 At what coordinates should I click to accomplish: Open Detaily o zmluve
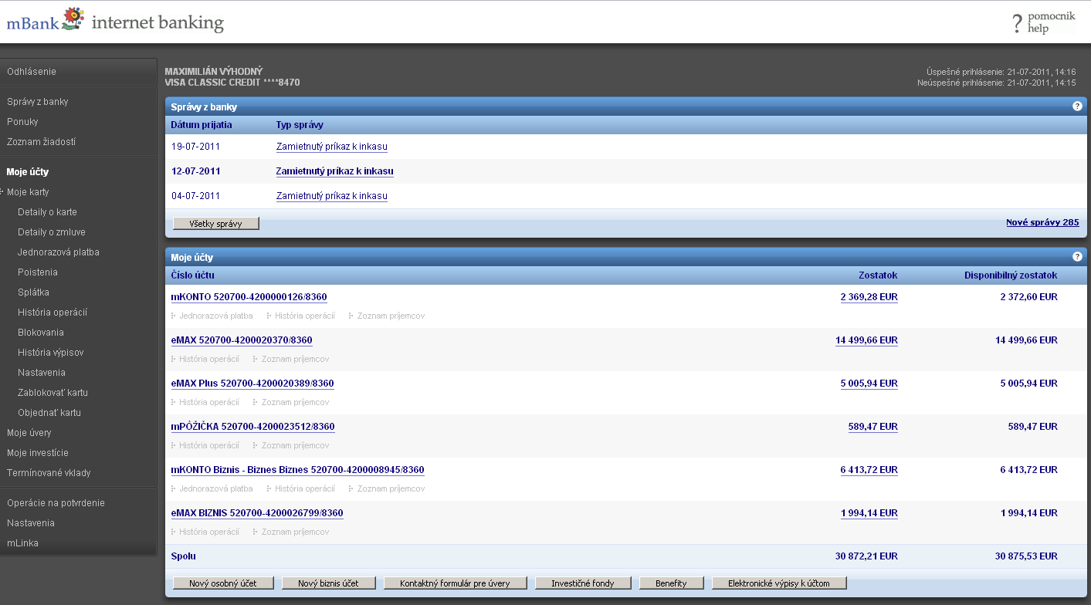[52, 232]
